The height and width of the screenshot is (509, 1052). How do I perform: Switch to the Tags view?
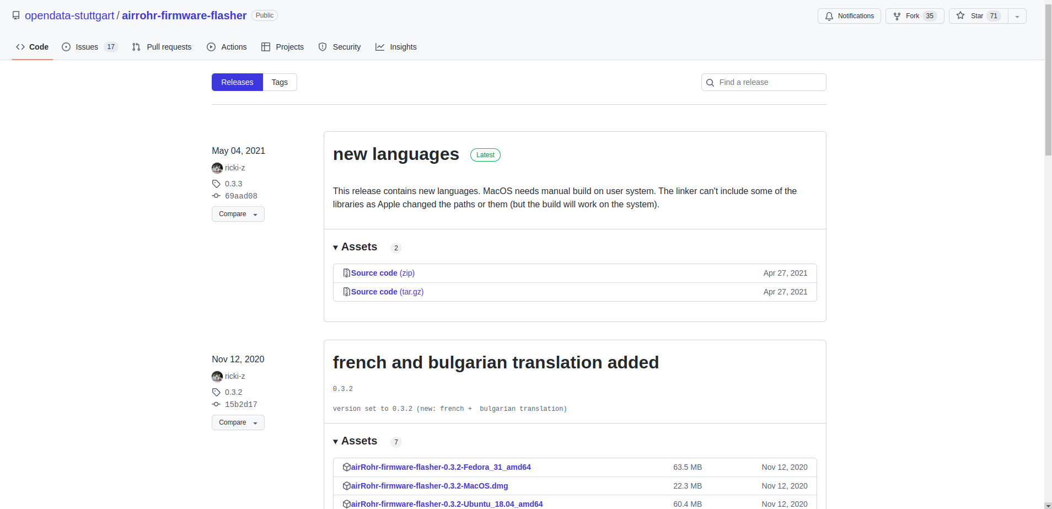(280, 82)
